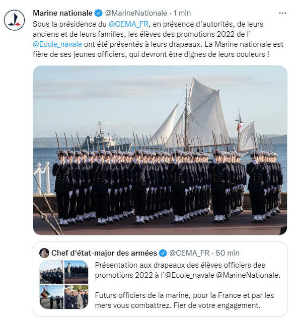Click the 50 min timestamp
Screen dimensions: 294x321
(228, 253)
